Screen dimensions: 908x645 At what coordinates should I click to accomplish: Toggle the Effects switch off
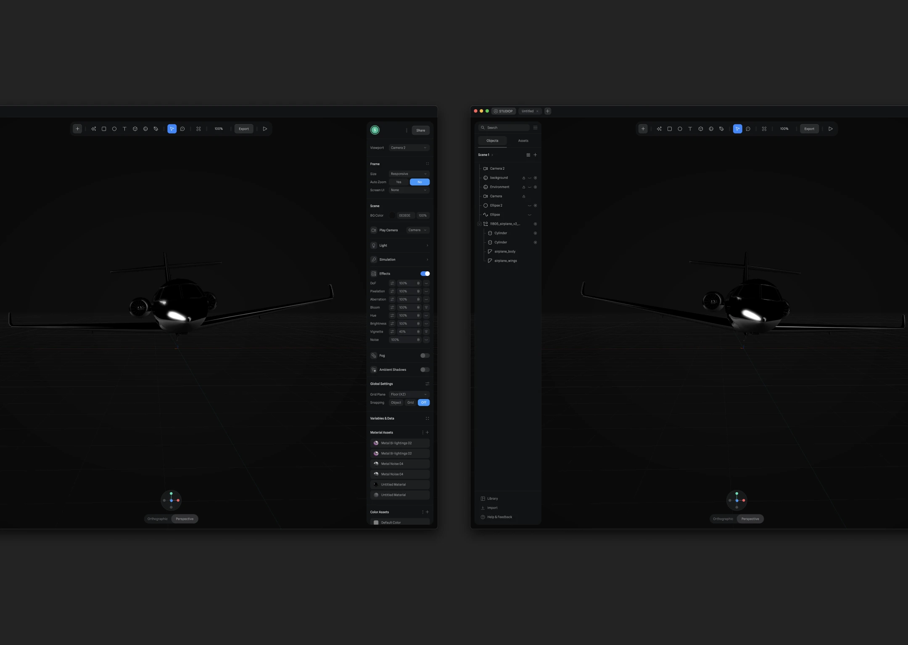click(x=425, y=274)
